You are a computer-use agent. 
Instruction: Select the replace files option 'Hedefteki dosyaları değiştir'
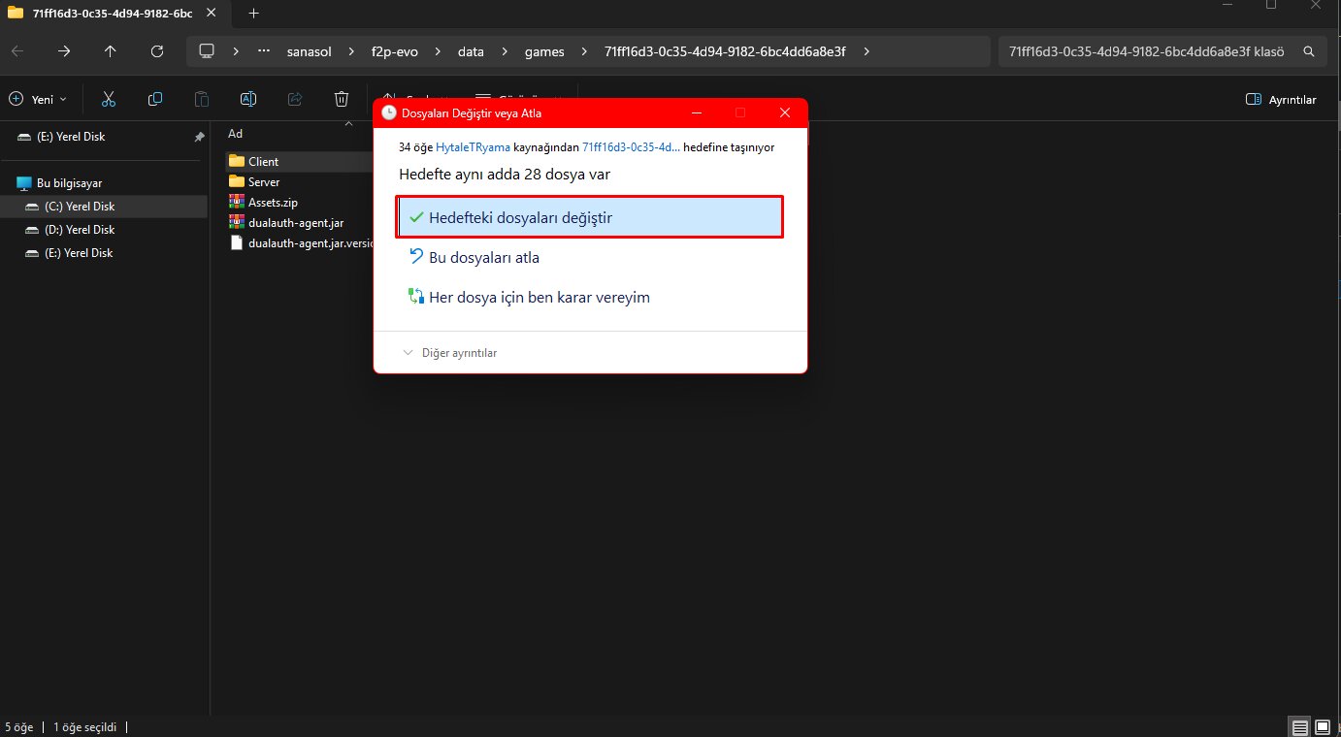pos(588,216)
